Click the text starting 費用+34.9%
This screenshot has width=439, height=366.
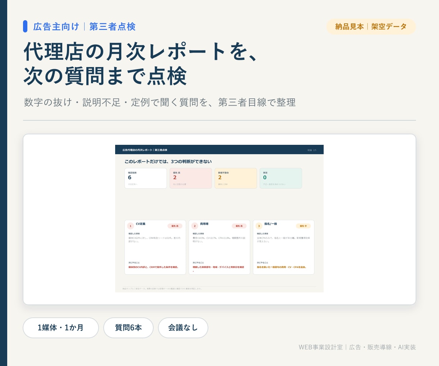[x=219, y=240]
